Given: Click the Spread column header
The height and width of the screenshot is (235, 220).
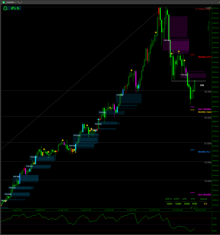Looking at the screenshot, I should point(203,199).
